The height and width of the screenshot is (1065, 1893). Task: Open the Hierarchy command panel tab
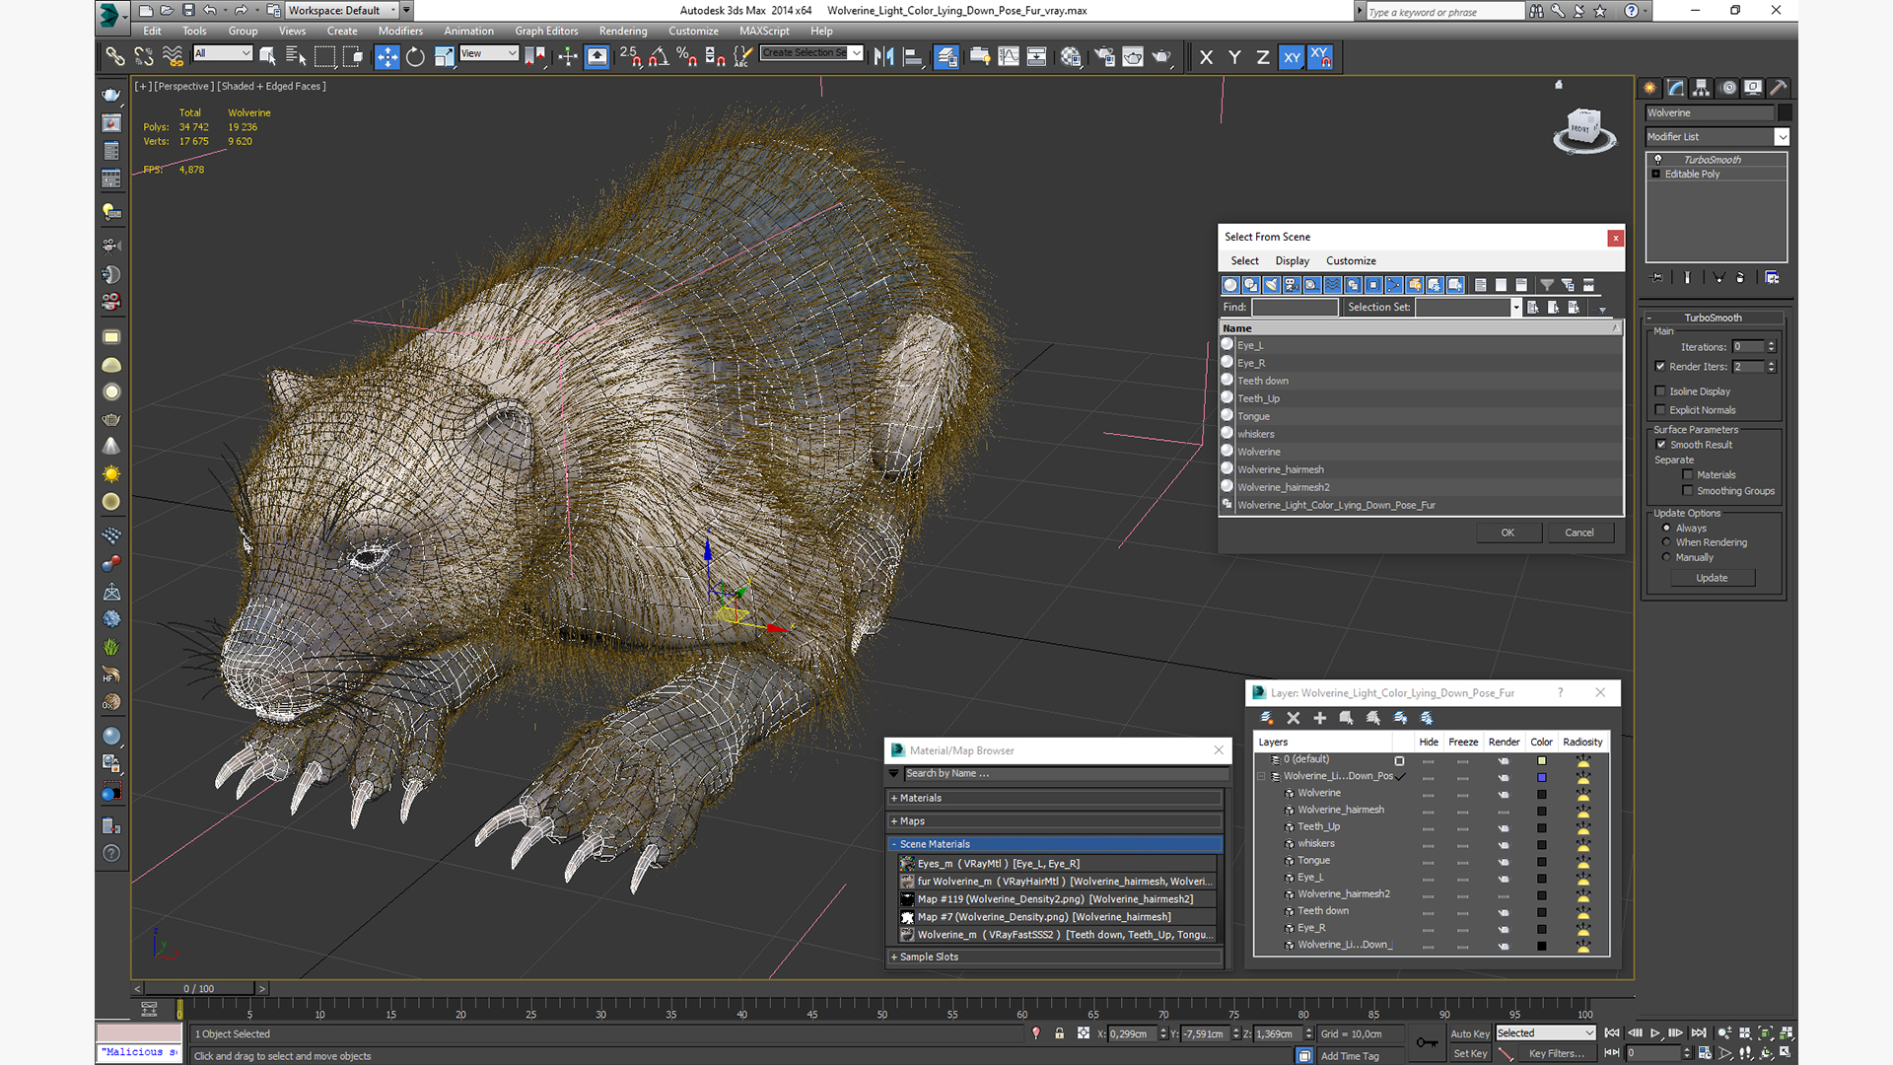pyautogui.click(x=1702, y=88)
